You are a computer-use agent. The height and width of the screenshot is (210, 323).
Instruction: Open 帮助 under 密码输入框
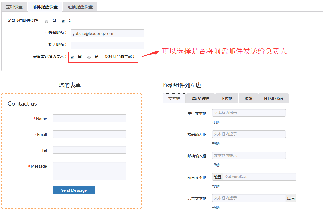coord(216,143)
